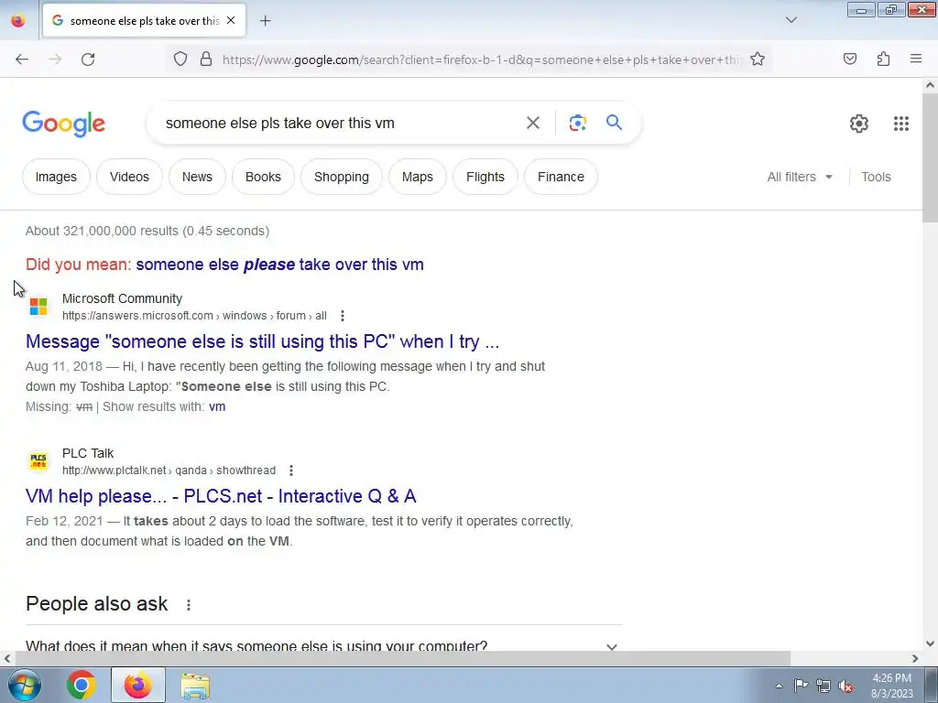Open the Google apps grid icon
Image resolution: width=938 pixels, height=703 pixels.
(901, 124)
